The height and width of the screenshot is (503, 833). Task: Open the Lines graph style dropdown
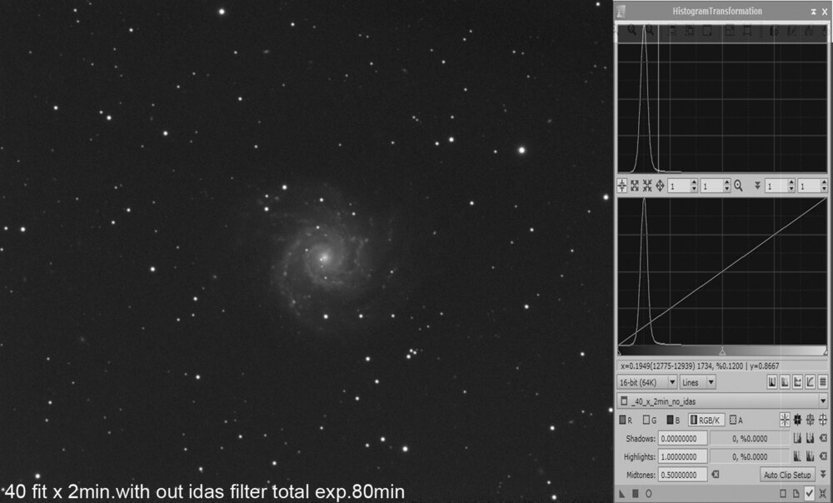tap(698, 382)
